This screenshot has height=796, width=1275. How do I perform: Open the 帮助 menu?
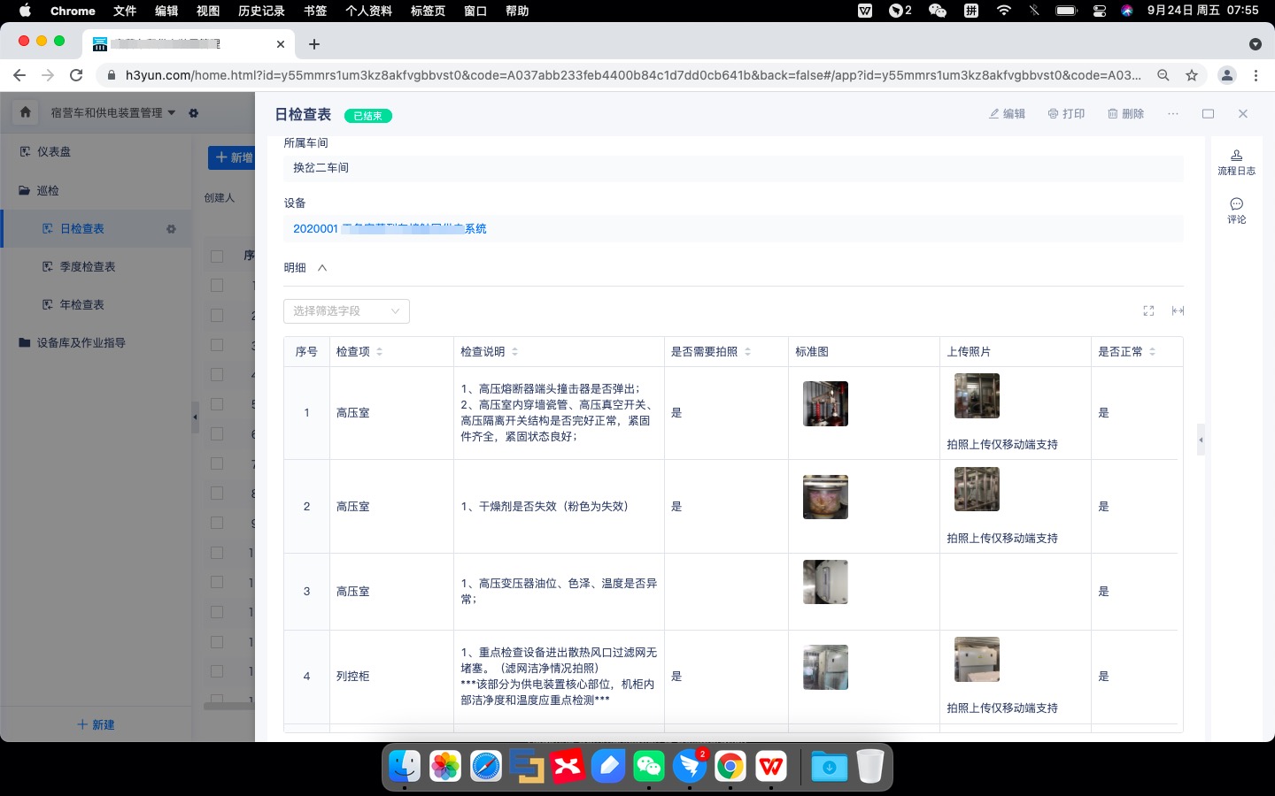point(517,11)
